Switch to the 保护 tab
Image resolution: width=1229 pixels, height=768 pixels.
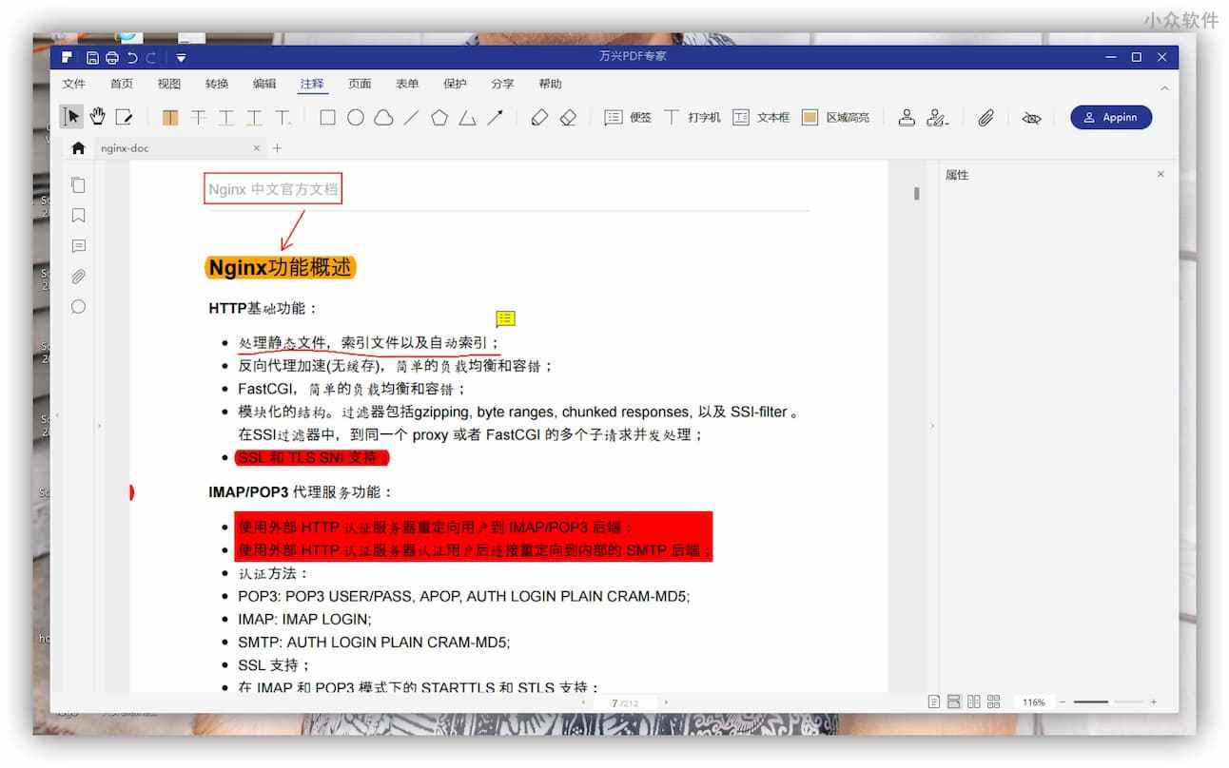[455, 84]
